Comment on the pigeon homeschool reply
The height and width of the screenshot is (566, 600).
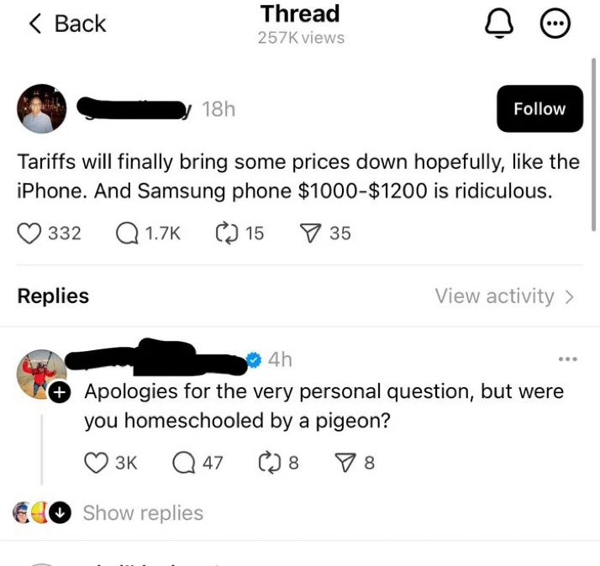184,463
